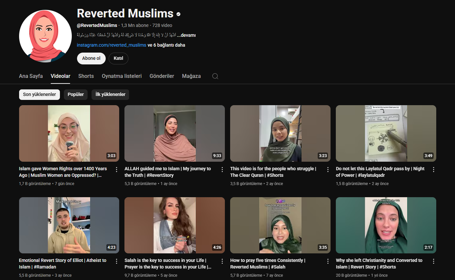Switch to the Ana Sayfa tab
The image size is (455, 280).
click(31, 76)
